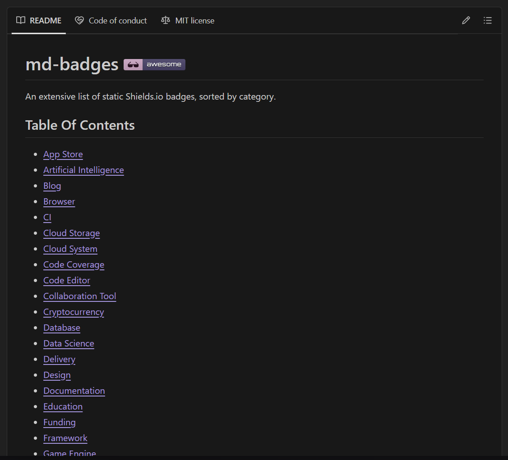The width and height of the screenshot is (508, 460).
Task: Open the Code of conduct tab
Action: tap(111, 21)
